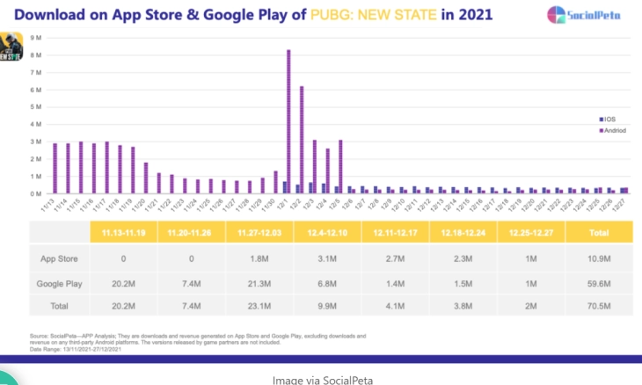The height and width of the screenshot is (385, 642).
Task: Click the Image via SocialPeta caption
Action: 321,379
